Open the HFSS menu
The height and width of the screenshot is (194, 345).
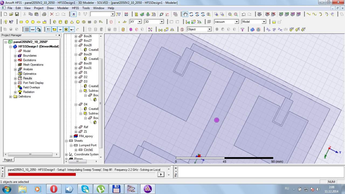pyautogui.click(x=75, y=8)
